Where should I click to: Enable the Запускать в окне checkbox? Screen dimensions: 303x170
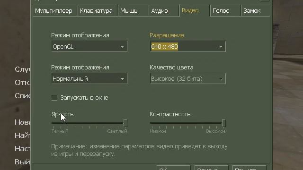point(54,98)
